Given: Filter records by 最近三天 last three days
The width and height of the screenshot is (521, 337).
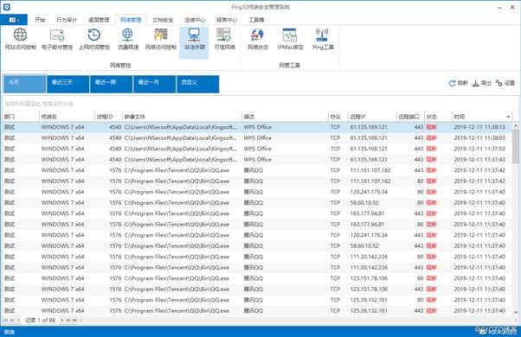Looking at the screenshot, I should 68,85.
